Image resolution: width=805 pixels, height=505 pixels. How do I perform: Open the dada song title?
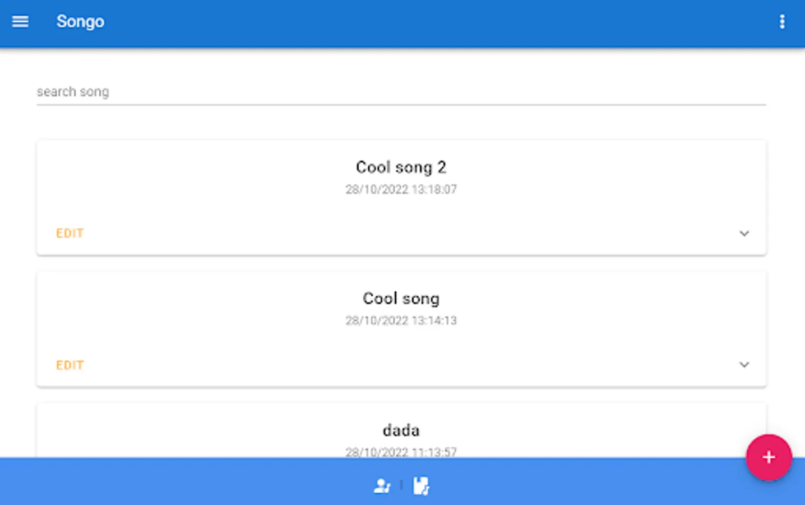click(x=401, y=430)
